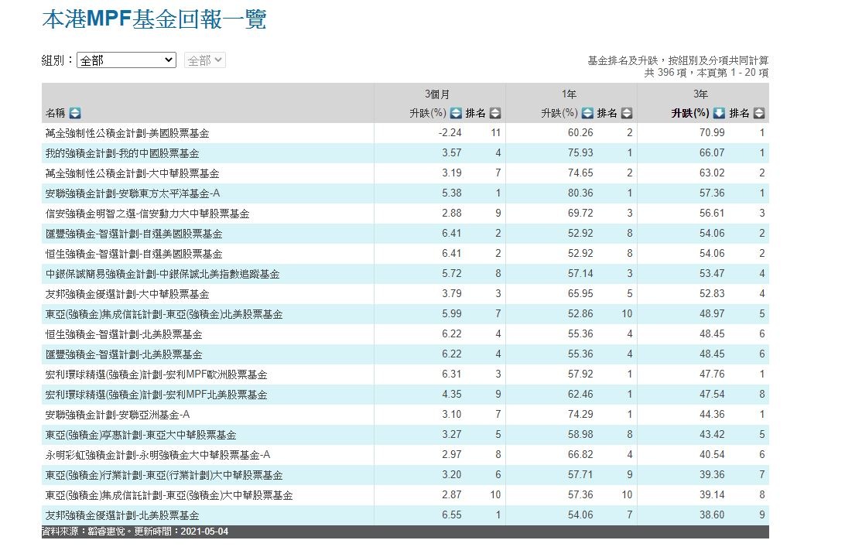Open fund 安聯強積金計劃-安聯東方太平洋基金-A
The width and height of the screenshot is (845, 547).
[132, 193]
